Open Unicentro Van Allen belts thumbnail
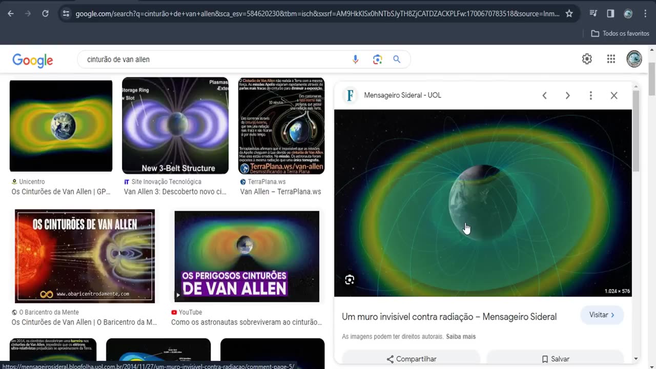 coord(61,126)
